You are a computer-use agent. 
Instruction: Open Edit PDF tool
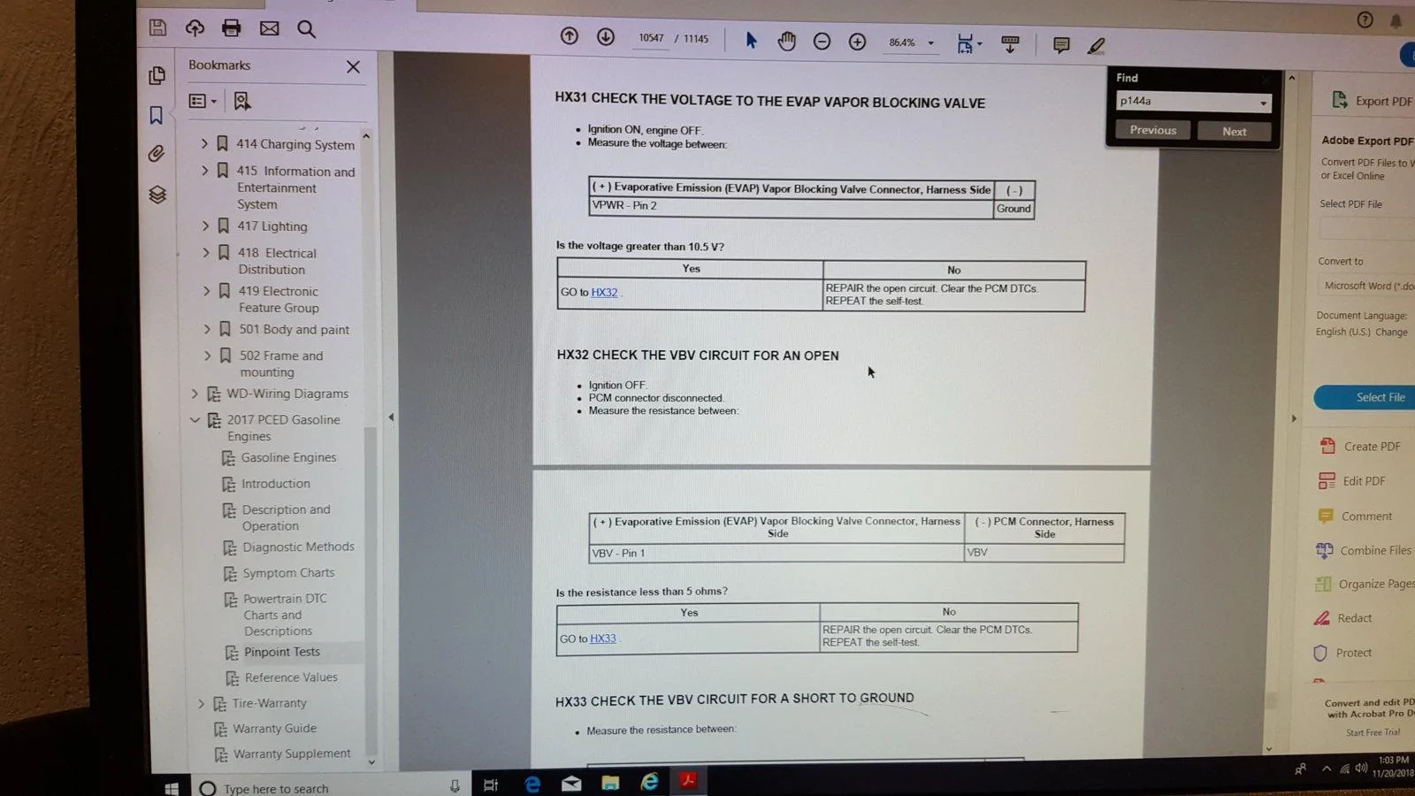tap(1352, 481)
